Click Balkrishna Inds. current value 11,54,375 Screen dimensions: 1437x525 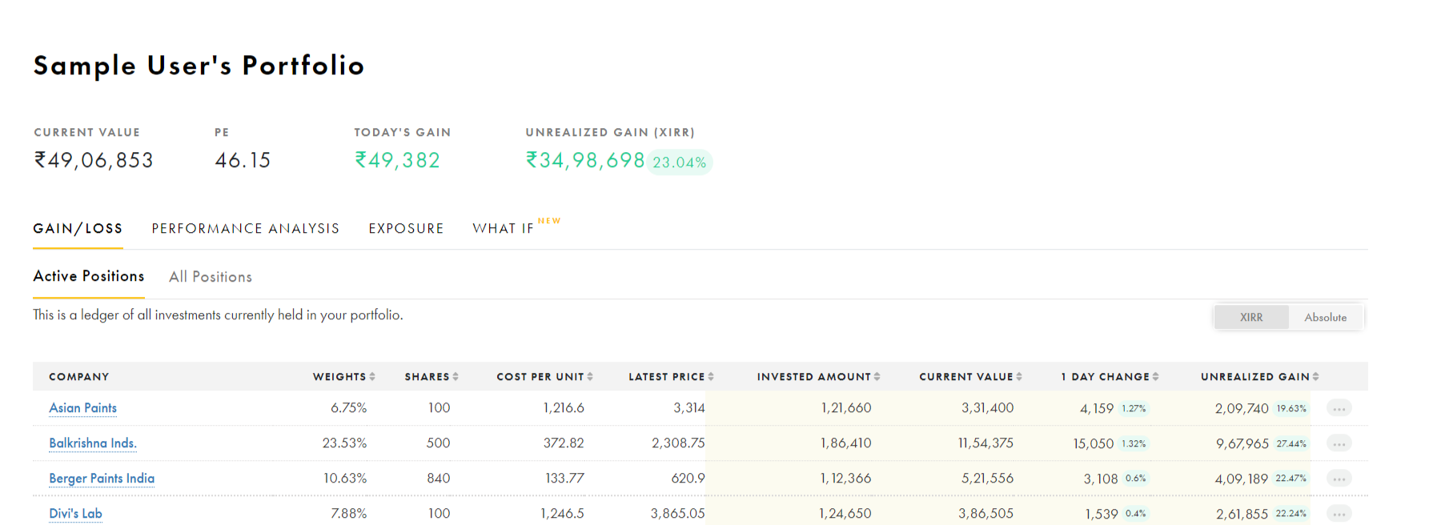985,443
